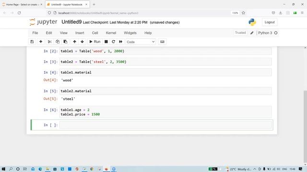Open the View menu
Screen dimensions: 307x172
[x=64, y=33]
